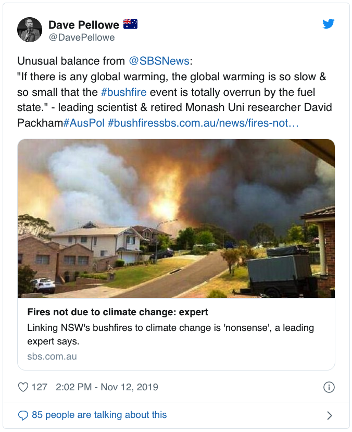Open the #AusPol hashtag
Image resolution: width=352 pixels, height=432 pixels.
[84, 124]
